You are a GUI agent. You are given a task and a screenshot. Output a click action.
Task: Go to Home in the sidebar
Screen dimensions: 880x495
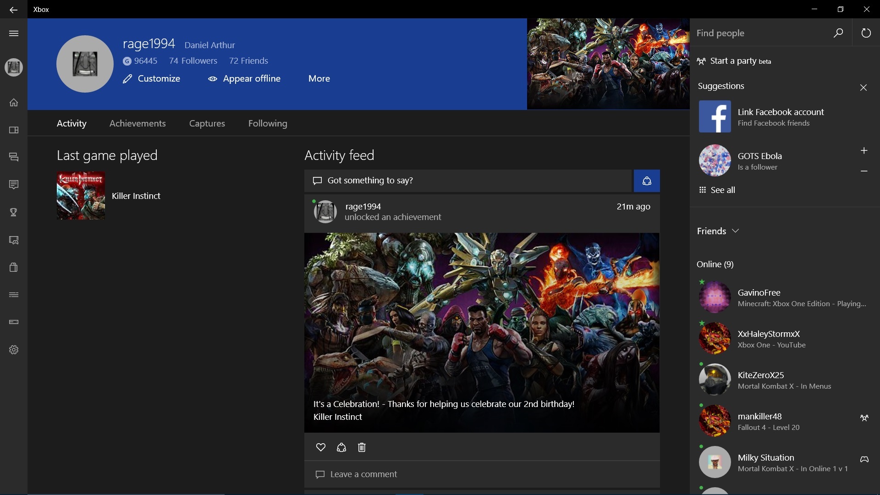pos(14,102)
